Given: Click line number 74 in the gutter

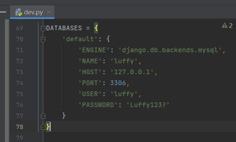Looking at the screenshot, I should 19,83.
